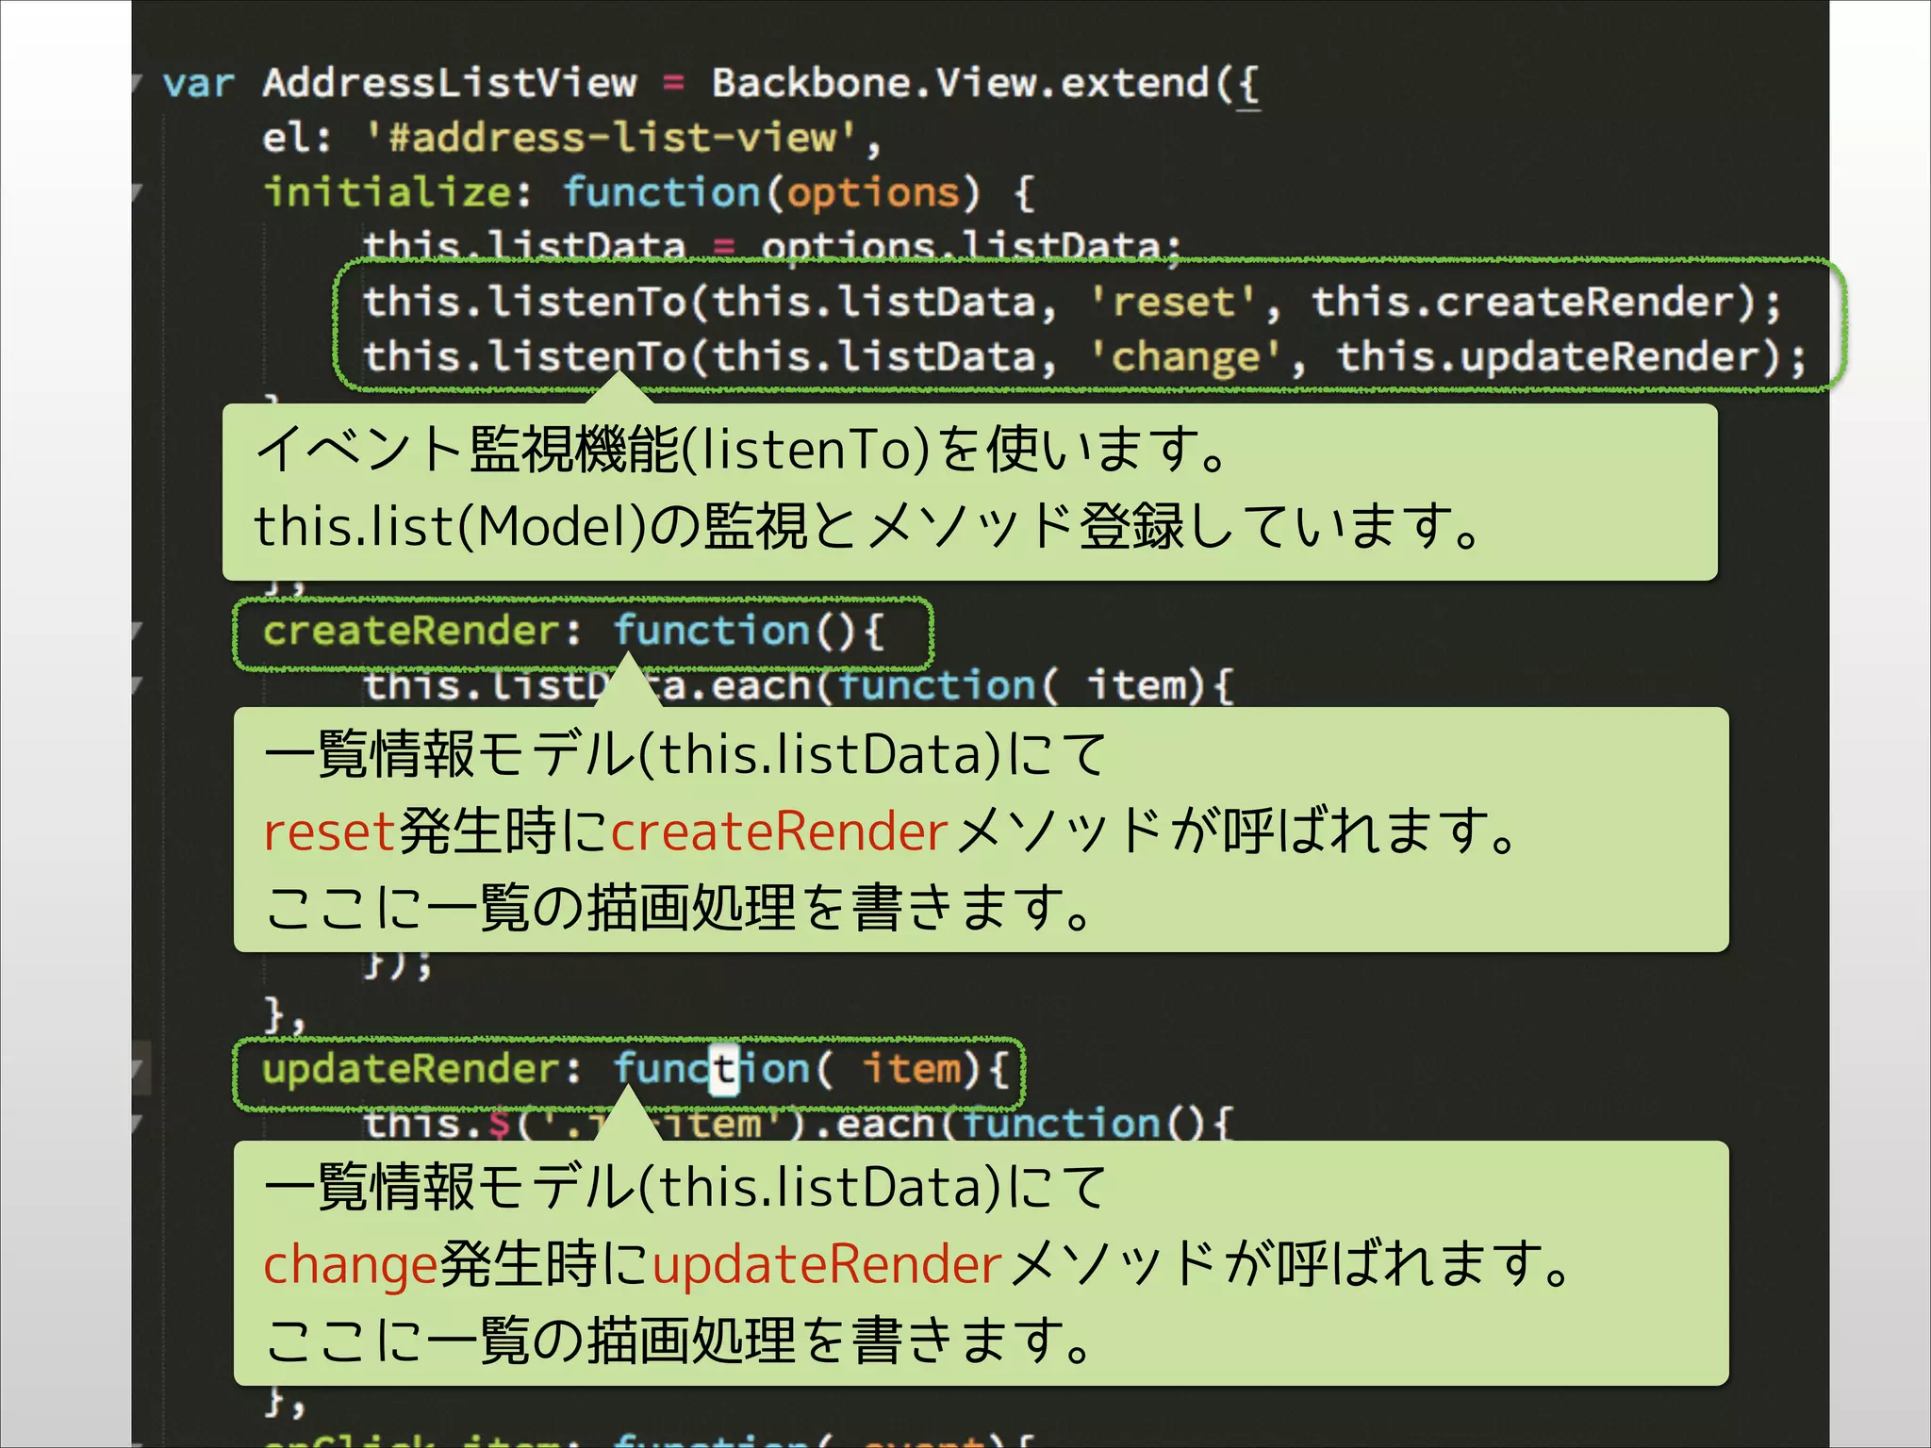Image resolution: width=1931 pixels, height=1448 pixels.
Task: Click 'function' keyword on the updateRender line
Action: tap(712, 1069)
